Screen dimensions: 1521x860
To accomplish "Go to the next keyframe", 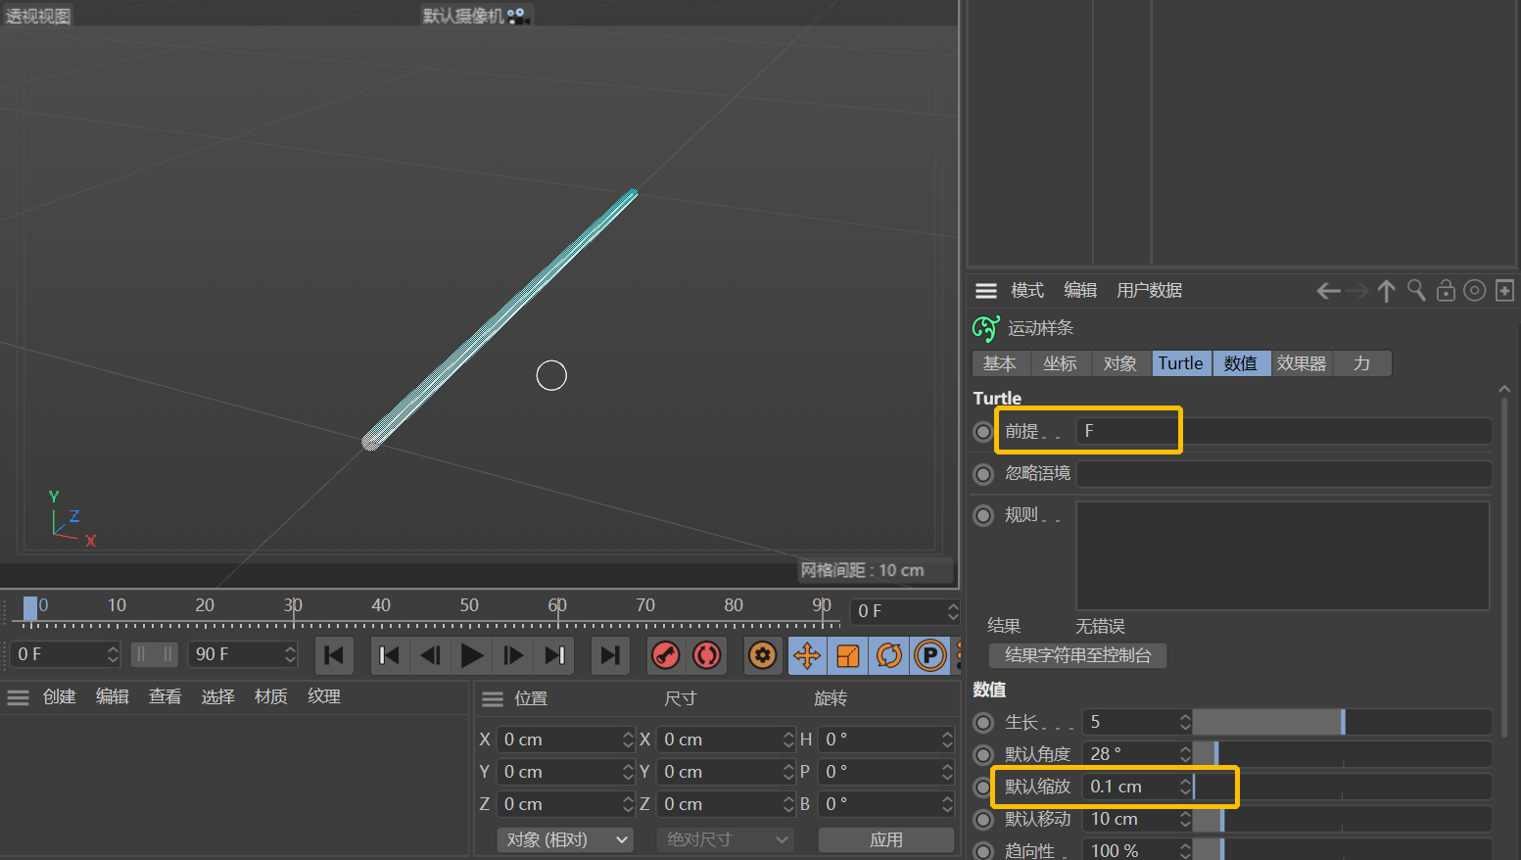I will (555, 655).
